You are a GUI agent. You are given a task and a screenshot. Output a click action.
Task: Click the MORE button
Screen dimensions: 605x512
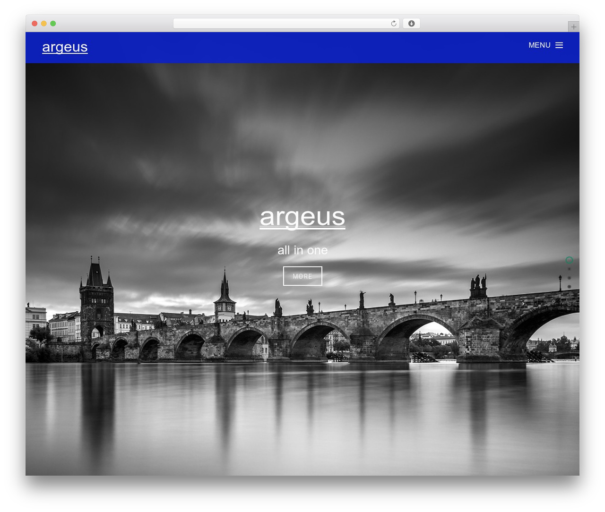point(302,276)
